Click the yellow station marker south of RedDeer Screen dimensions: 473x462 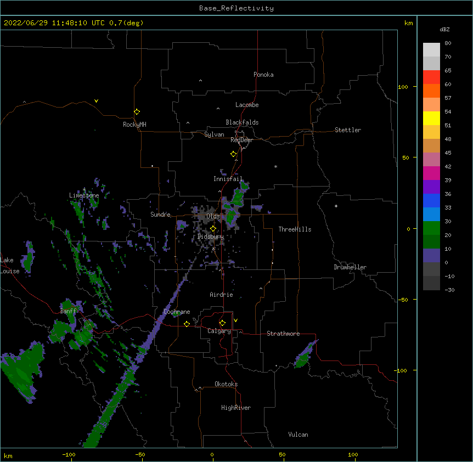click(x=233, y=154)
